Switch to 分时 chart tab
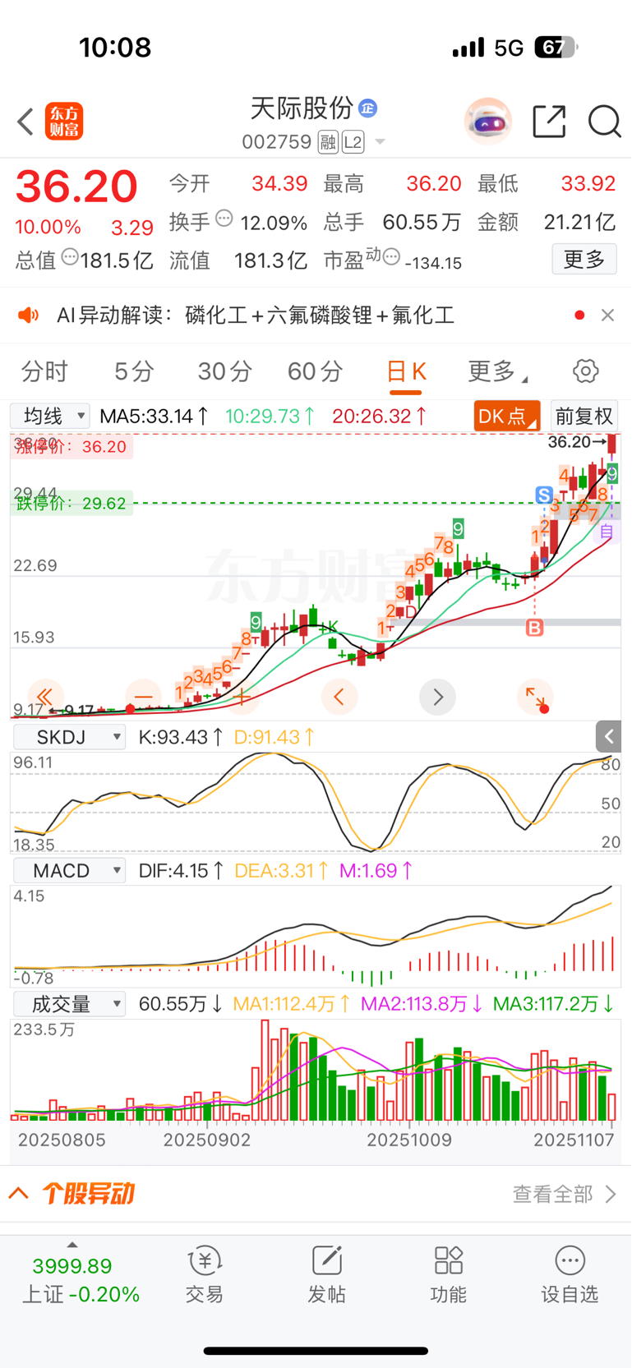Screen dimensions: 632x1368 click(x=44, y=371)
